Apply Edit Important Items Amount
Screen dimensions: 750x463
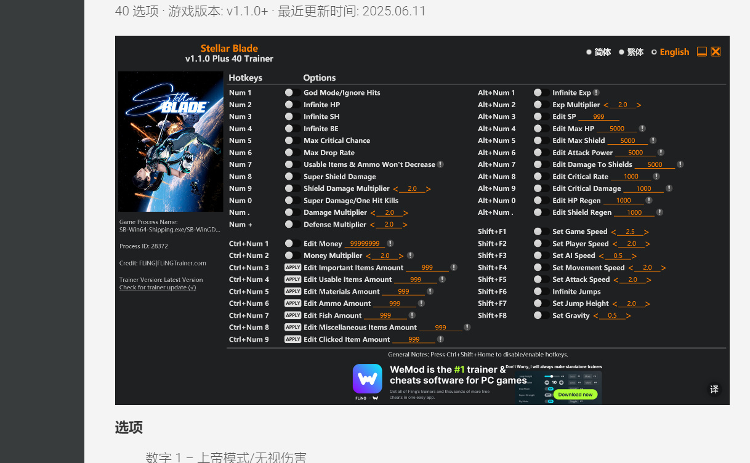[292, 267]
